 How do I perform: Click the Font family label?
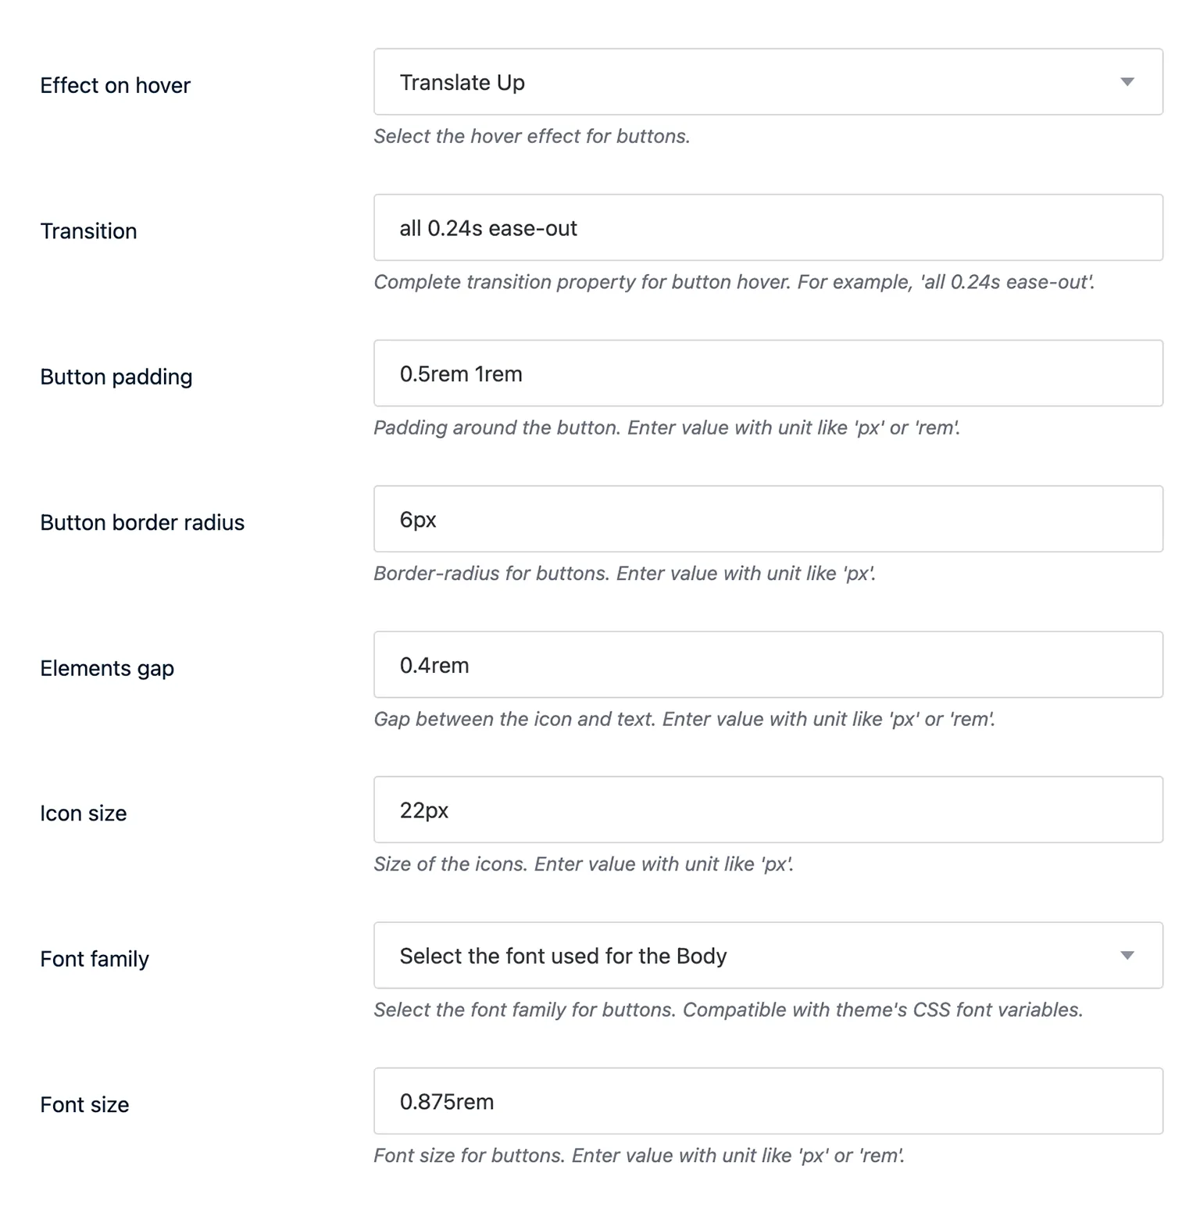95,958
